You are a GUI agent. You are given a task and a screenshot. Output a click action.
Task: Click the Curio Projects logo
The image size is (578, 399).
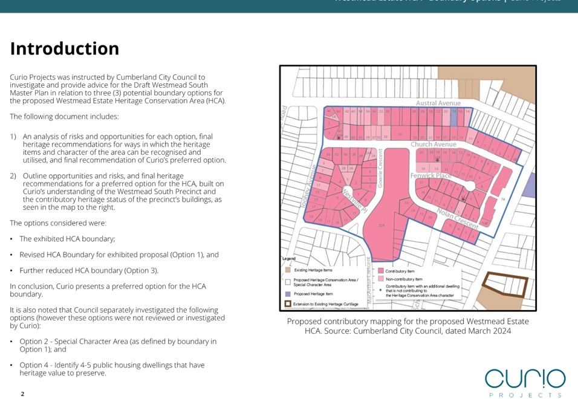pos(525,383)
